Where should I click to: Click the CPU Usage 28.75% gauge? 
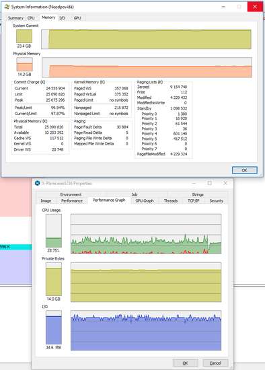pyautogui.click(x=54, y=231)
